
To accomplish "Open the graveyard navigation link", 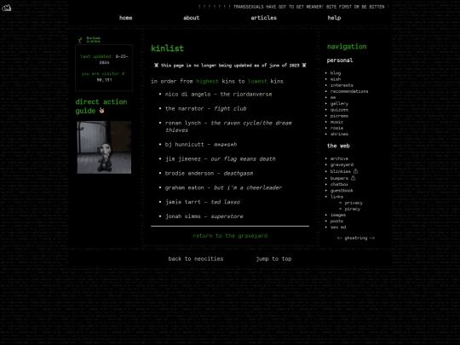I will point(342,164).
